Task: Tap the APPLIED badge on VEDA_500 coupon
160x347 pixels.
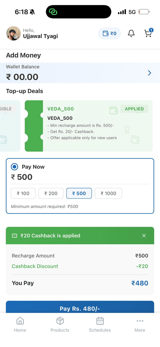Action: click(134, 109)
